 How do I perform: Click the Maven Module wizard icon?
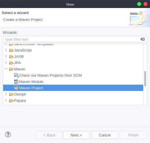coord(16,82)
